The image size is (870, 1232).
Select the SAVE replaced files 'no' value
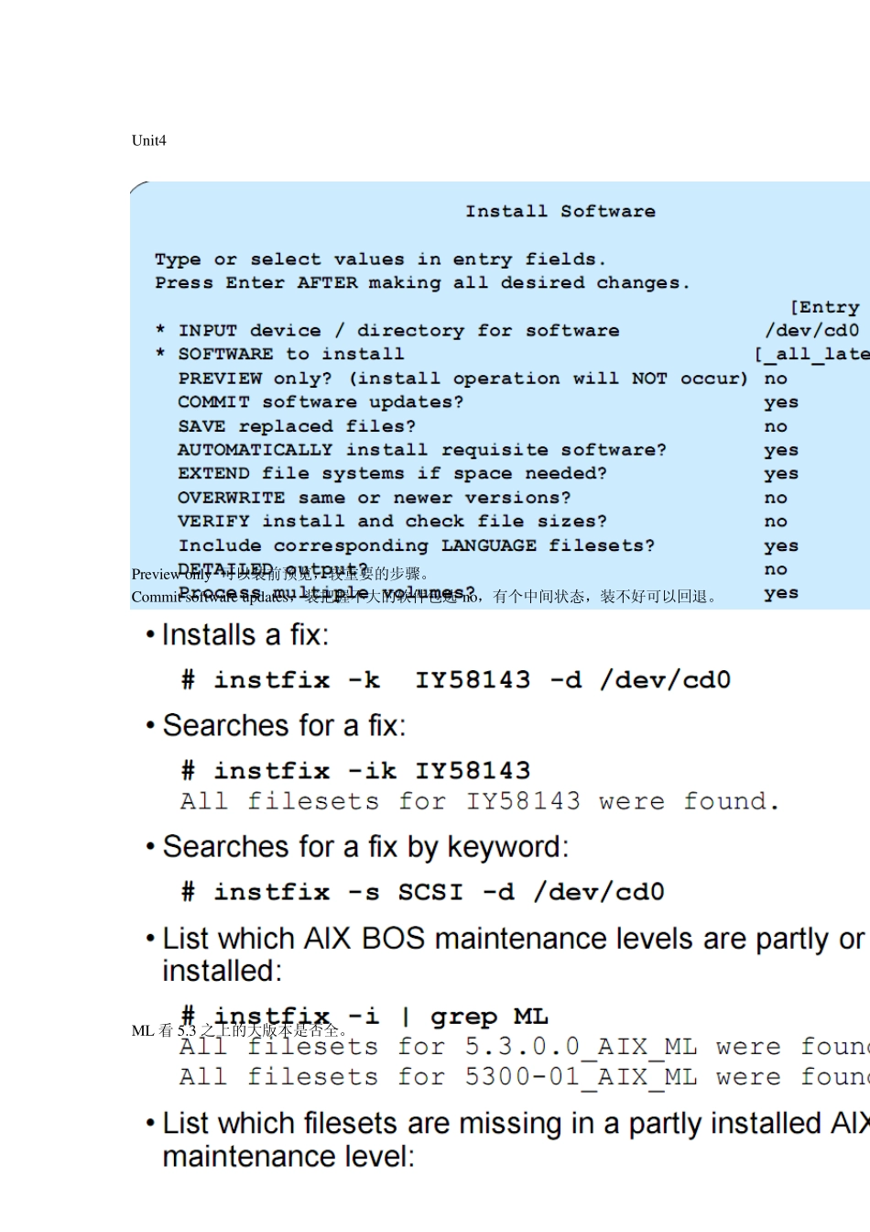click(776, 426)
